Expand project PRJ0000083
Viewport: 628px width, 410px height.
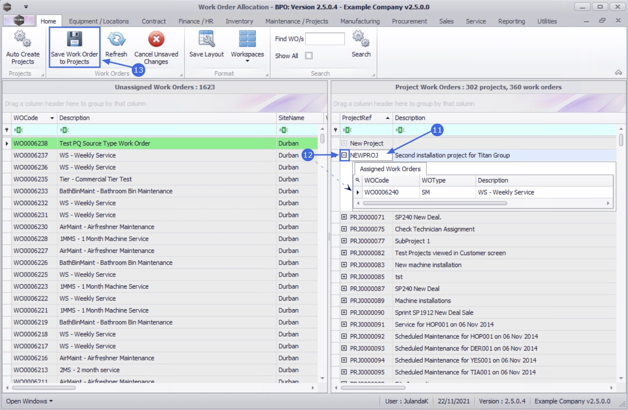344,265
